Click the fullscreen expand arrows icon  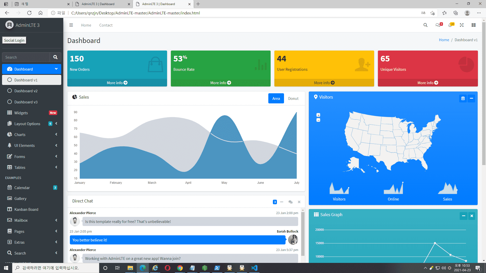pos(462,25)
